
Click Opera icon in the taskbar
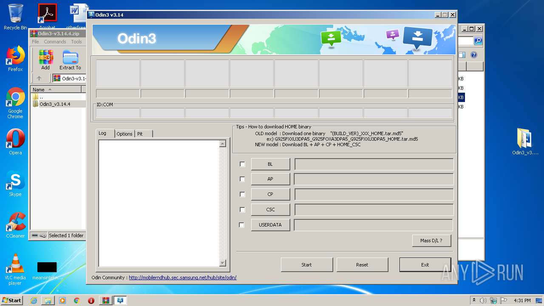91,300
